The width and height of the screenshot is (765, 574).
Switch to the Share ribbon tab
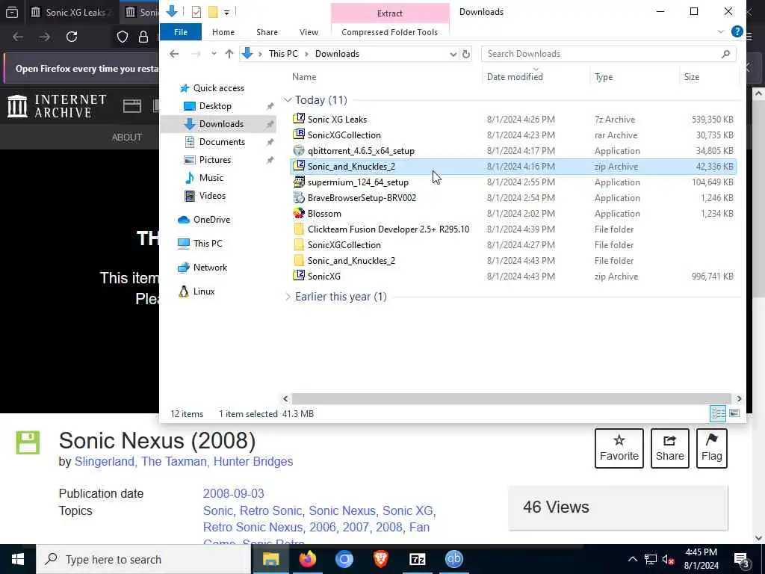(267, 31)
